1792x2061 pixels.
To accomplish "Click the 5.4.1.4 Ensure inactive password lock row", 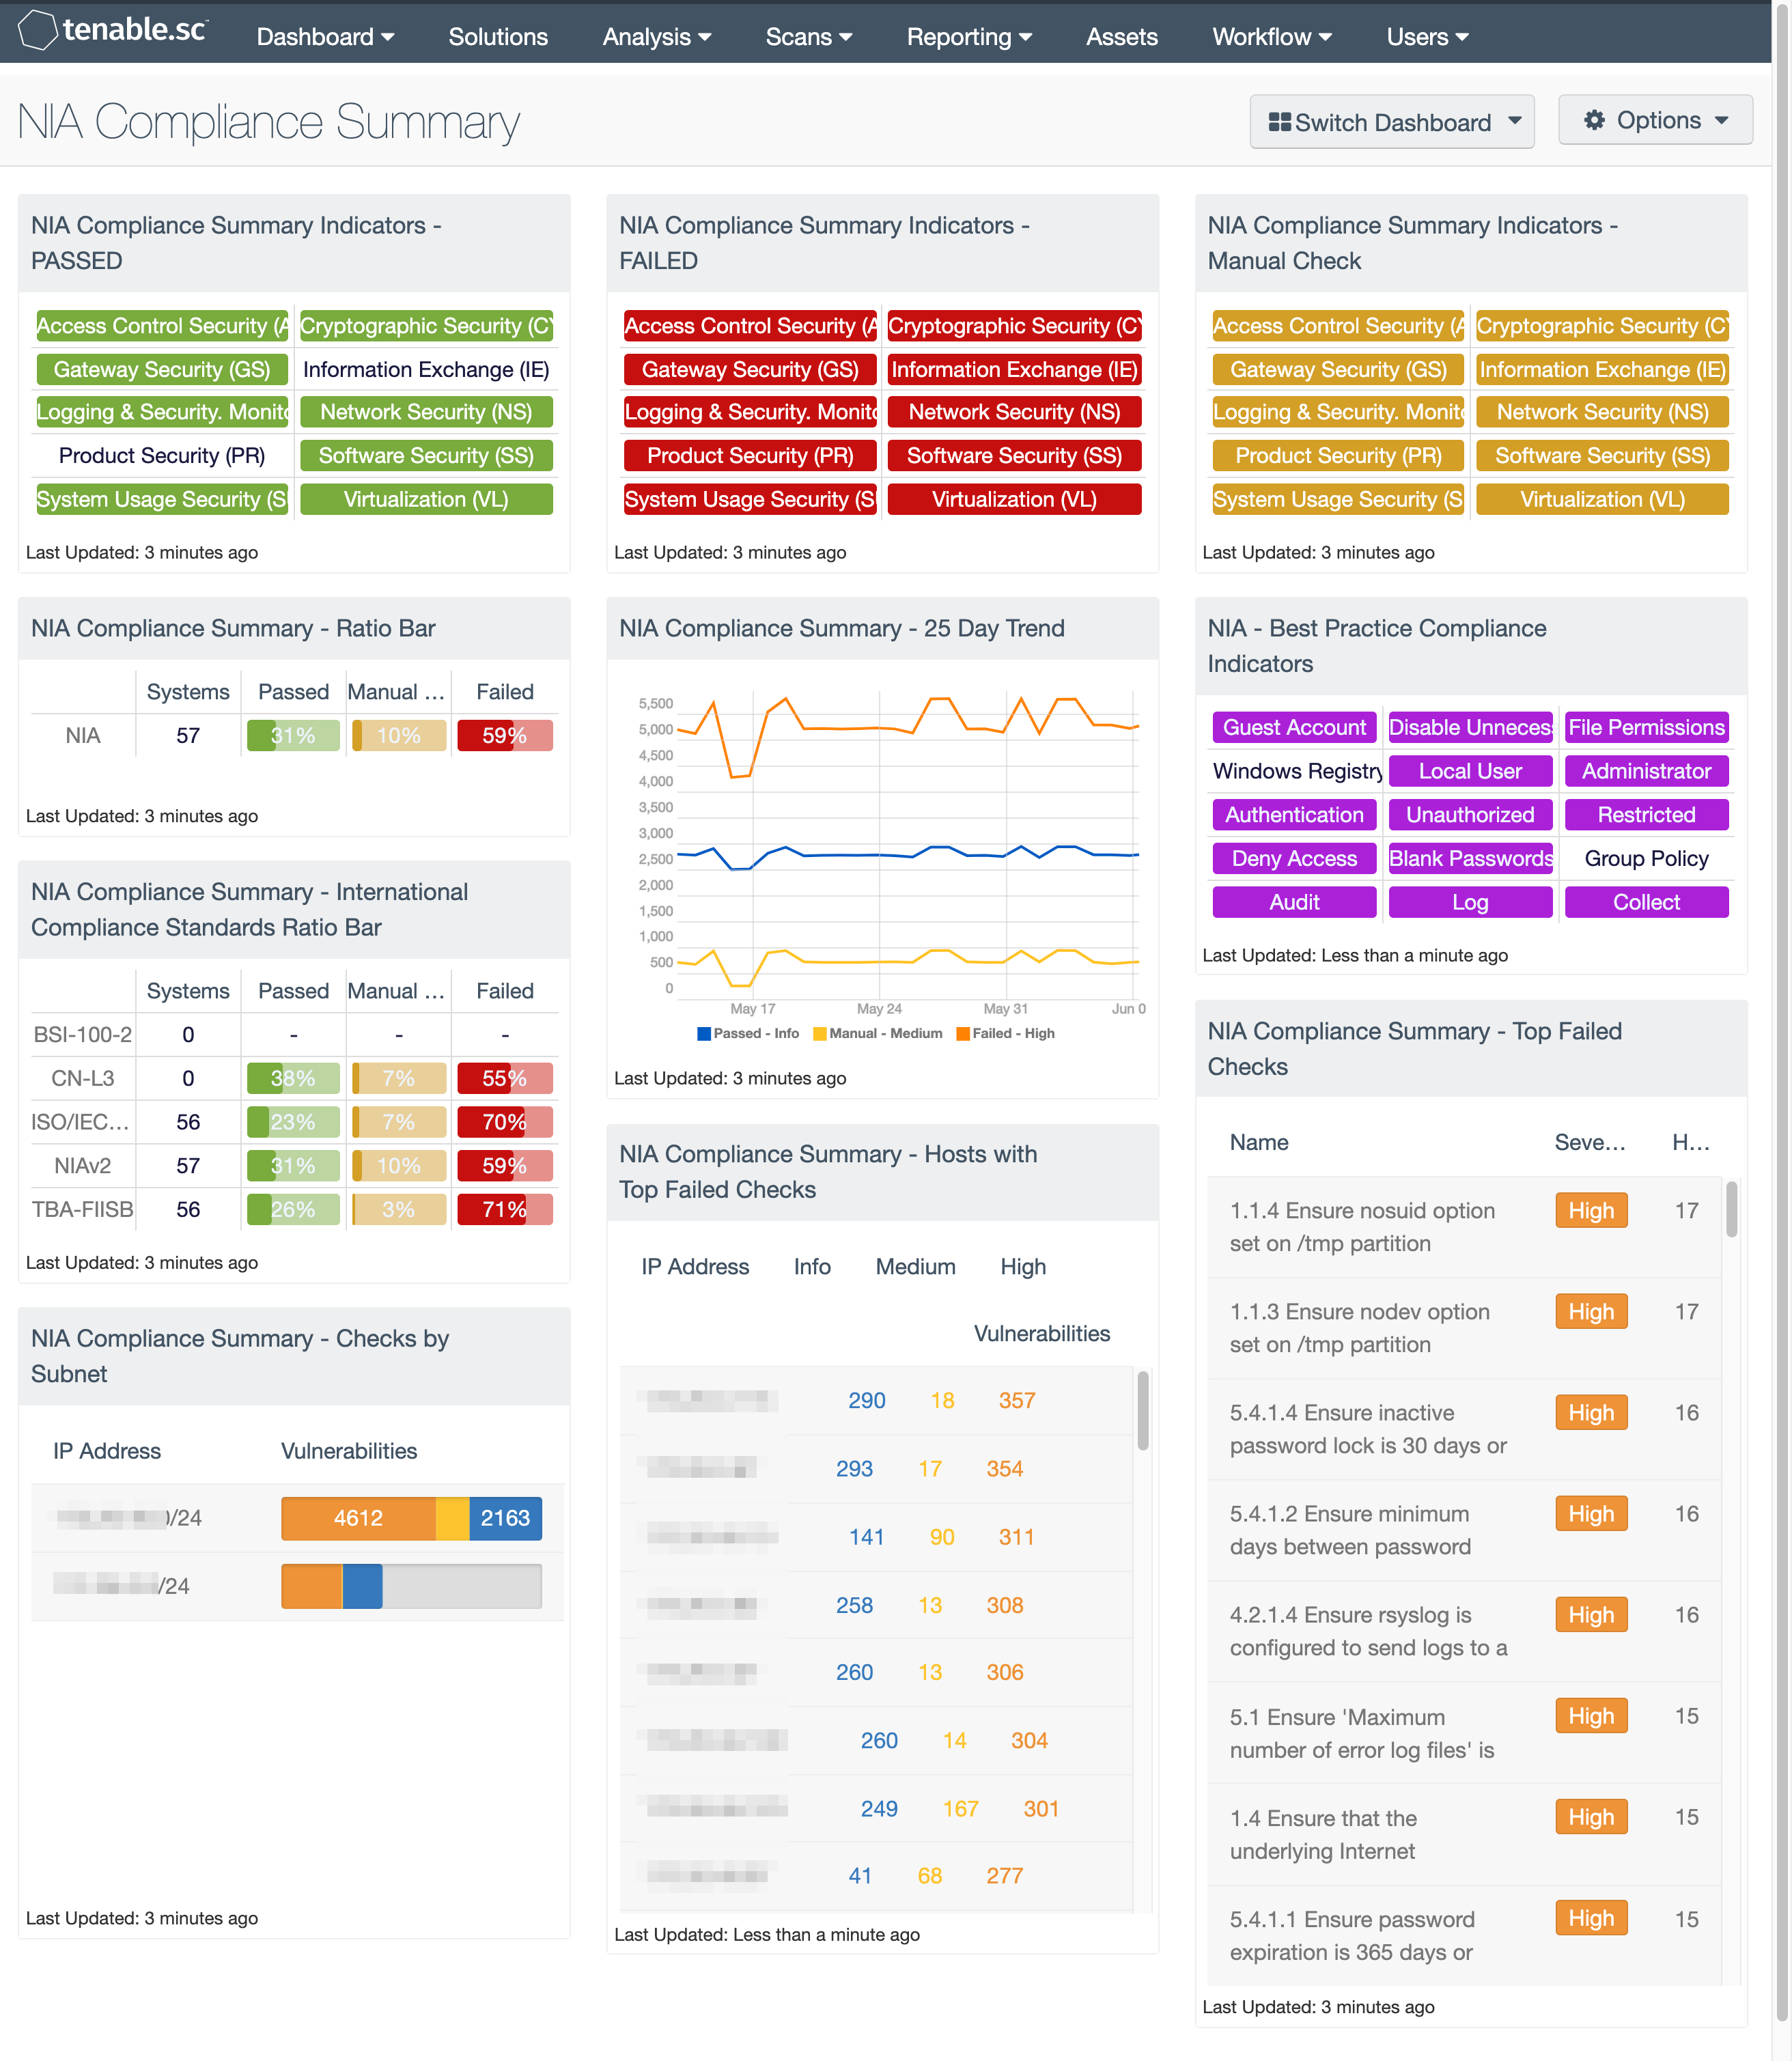I will click(x=1464, y=1429).
